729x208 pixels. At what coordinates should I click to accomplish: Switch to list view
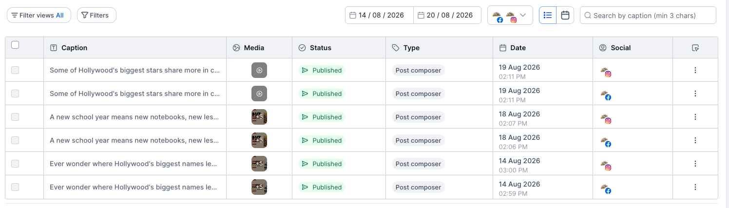pyautogui.click(x=548, y=15)
